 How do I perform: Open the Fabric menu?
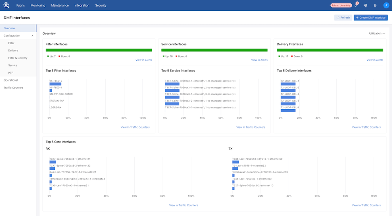[21, 6]
